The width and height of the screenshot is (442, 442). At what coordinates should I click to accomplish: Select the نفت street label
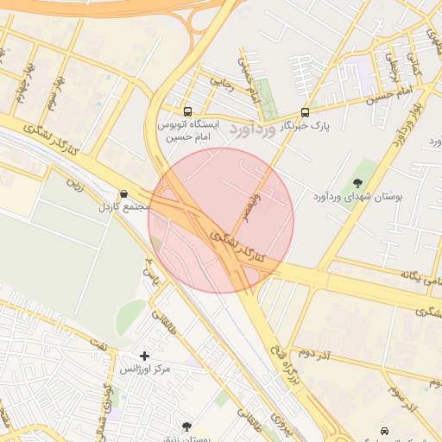click(x=98, y=344)
